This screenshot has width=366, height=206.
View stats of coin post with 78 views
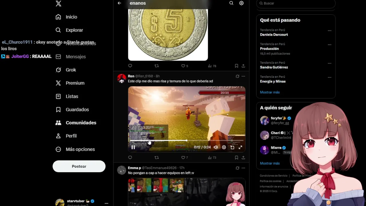(x=212, y=66)
